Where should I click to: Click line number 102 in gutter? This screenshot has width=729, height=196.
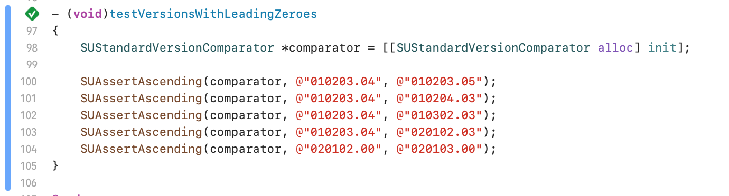30,115
